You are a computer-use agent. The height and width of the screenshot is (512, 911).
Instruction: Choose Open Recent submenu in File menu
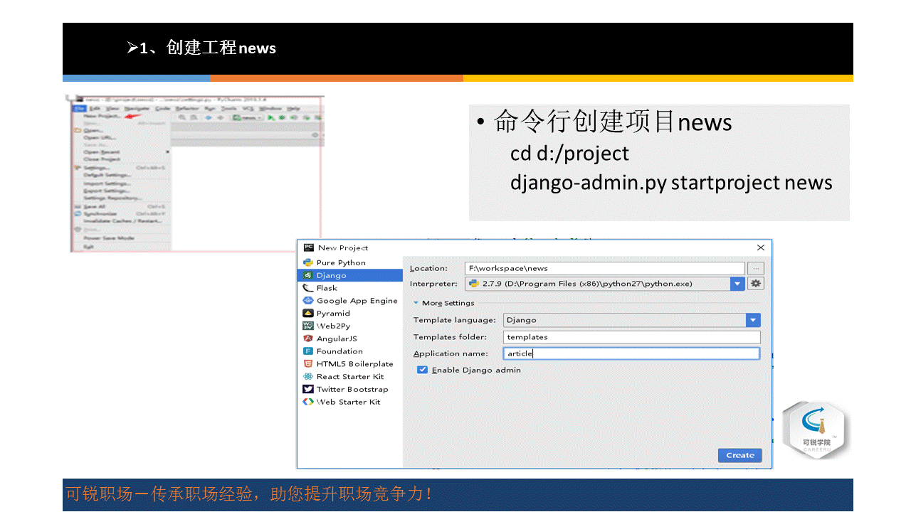(x=121, y=151)
